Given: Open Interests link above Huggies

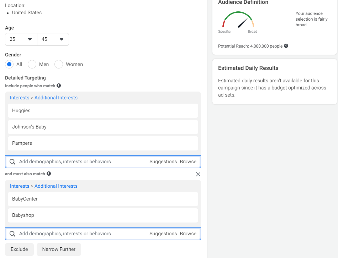Looking at the screenshot, I should pos(20,98).
